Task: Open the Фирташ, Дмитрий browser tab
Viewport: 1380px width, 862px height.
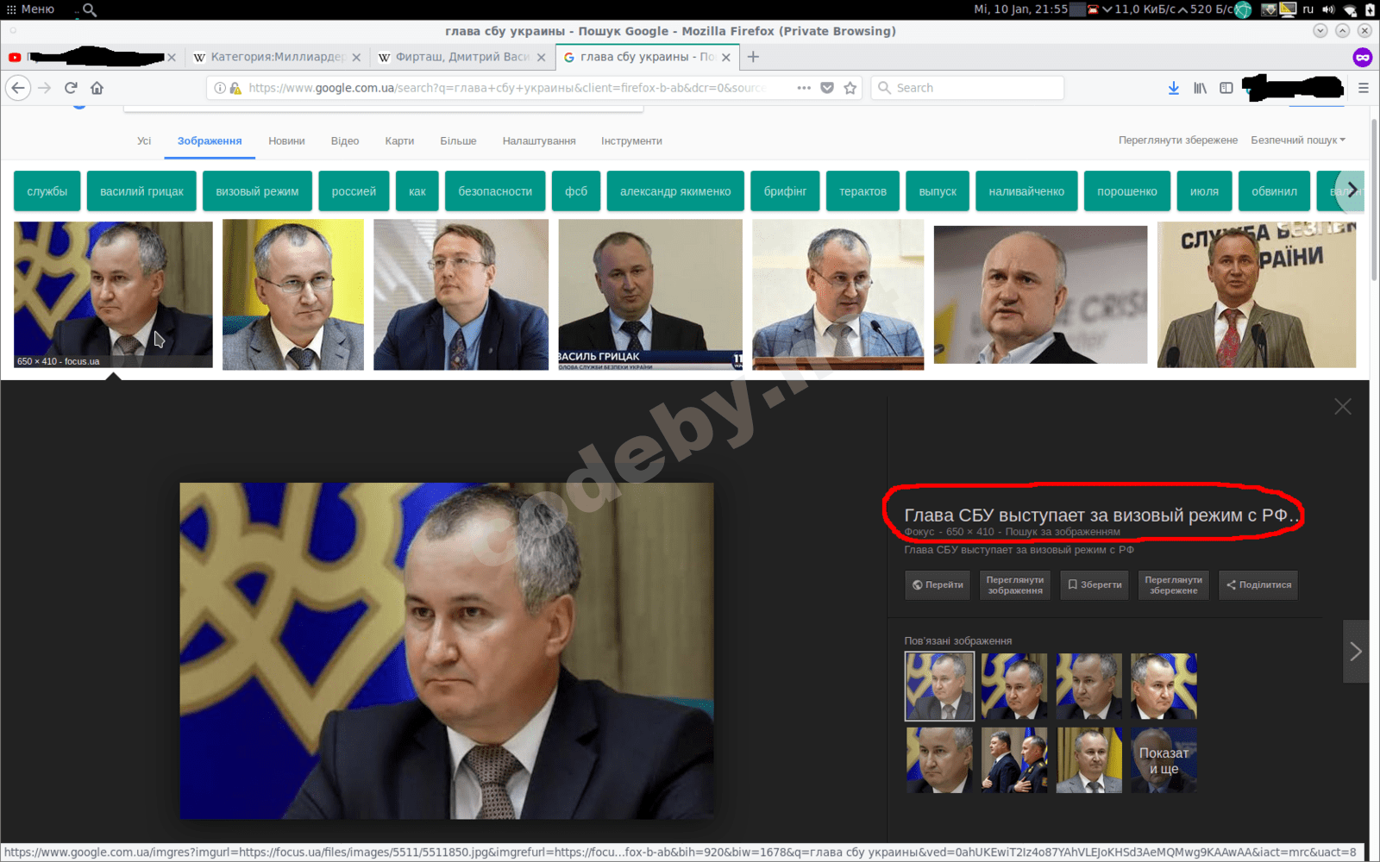Action: click(x=461, y=57)
